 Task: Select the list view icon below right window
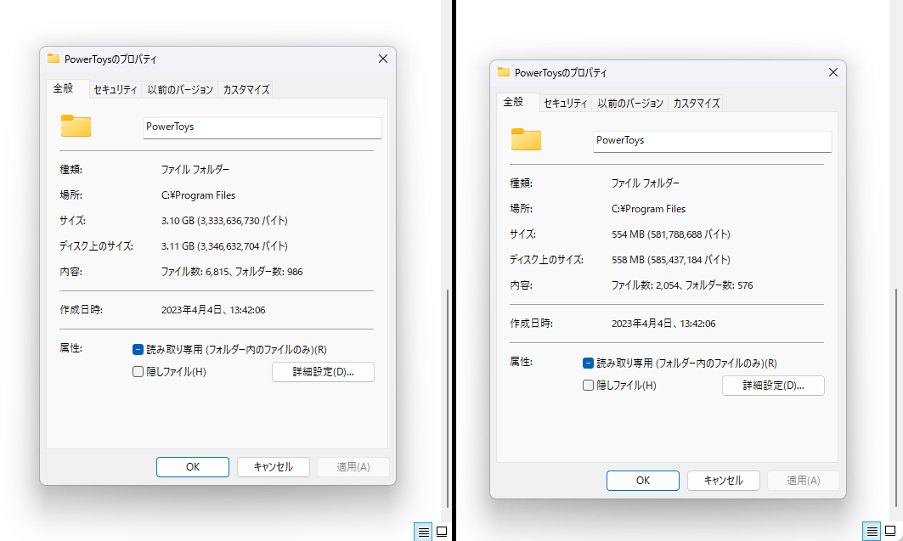pyautogui.click(x=873, y=531)
